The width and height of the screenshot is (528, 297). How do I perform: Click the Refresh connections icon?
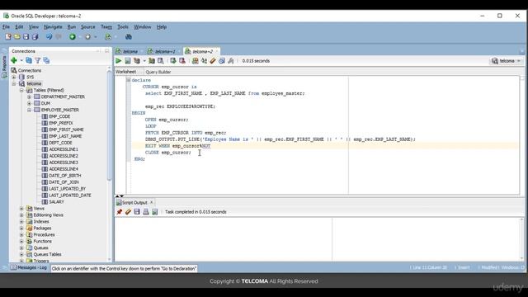point(29,60)
